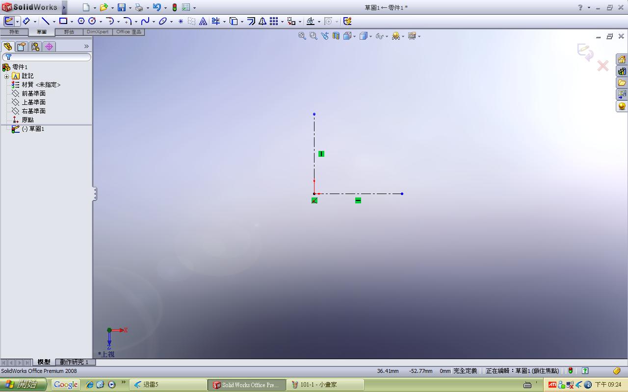628x392 pixels.
Task: Open 迅雷5 from the taskbar
Action: click(x=168, y=385)
